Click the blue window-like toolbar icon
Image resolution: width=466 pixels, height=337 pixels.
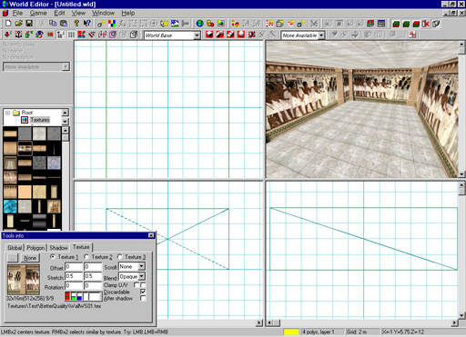click(381, 24)
